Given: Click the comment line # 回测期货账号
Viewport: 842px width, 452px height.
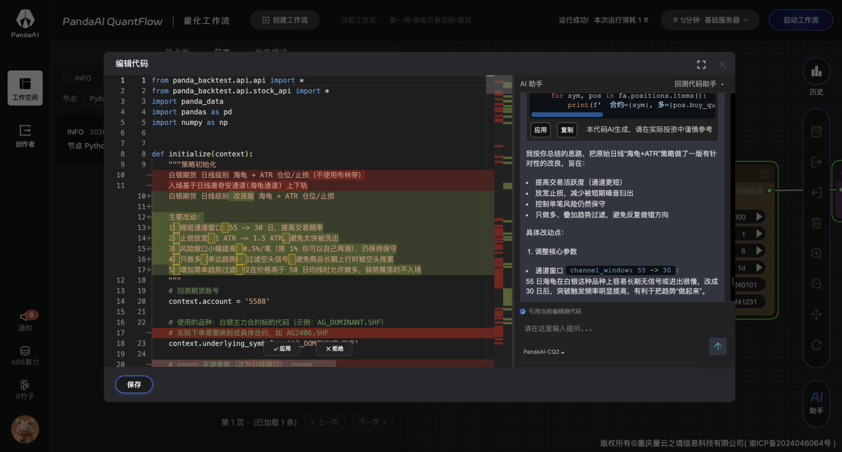Looking at the screenshot, I should point(193,290).
